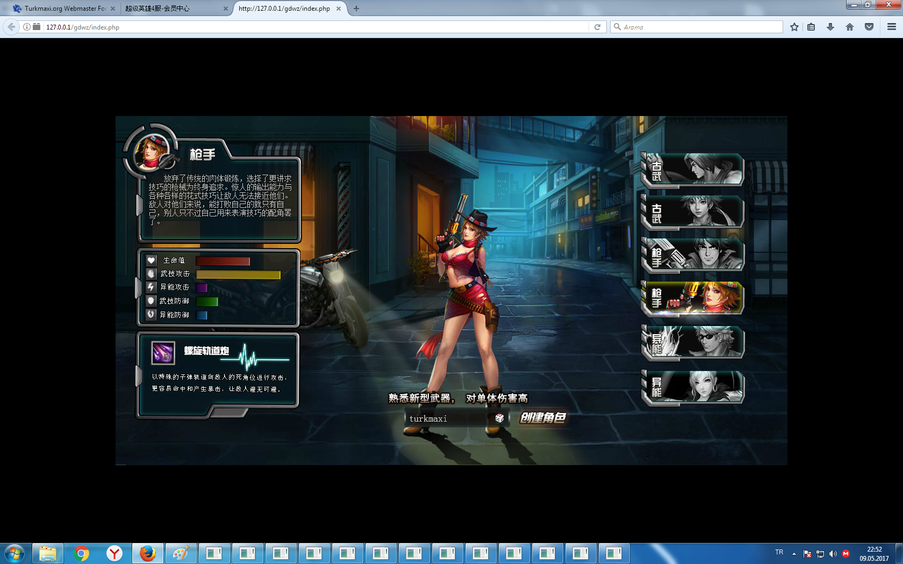
Task: Go to the Firefox Home page icon
Action: point(850,27)
